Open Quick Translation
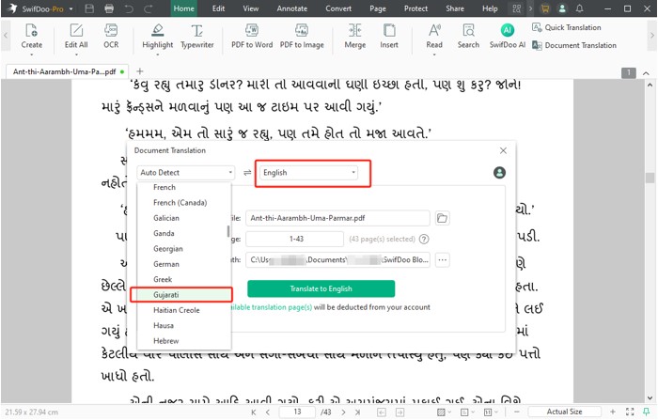Image resolution: width=658 pixels, height=420 pixels. coord(567,27)
